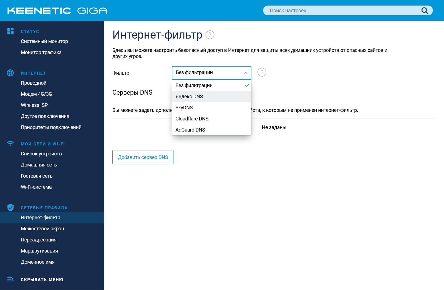Open Wi-Fi-система page
Image resolution: width=444 pixels, height=290 pixels.
[36, 187]
